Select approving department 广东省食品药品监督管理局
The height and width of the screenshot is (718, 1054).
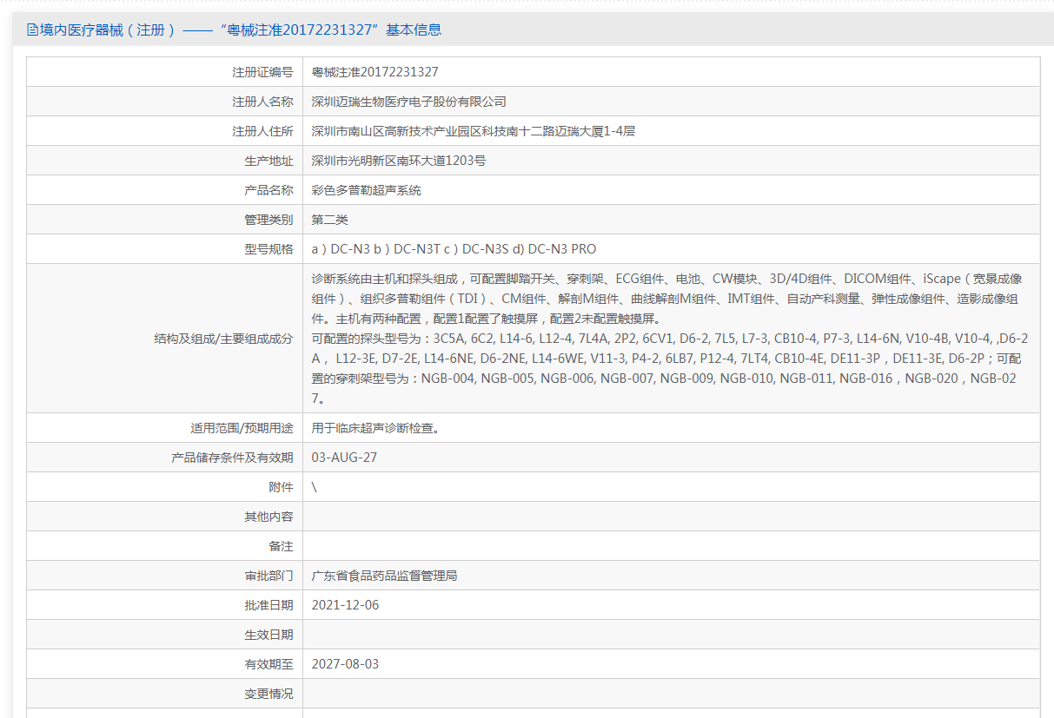point(385,576)
